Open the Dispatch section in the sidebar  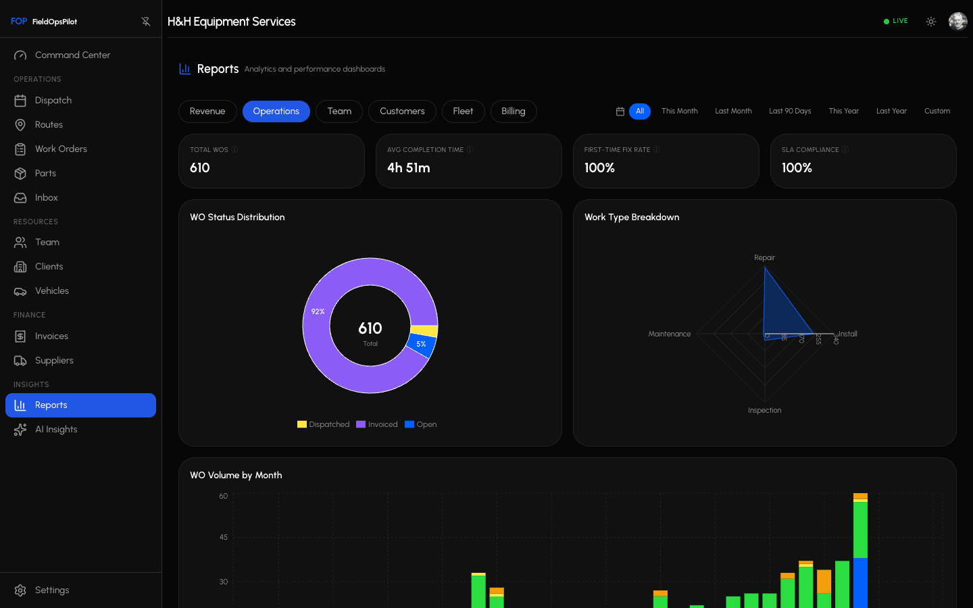pyautogui.click(x=53, y=100)
